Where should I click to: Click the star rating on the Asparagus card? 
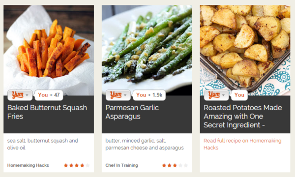(175, 165)
